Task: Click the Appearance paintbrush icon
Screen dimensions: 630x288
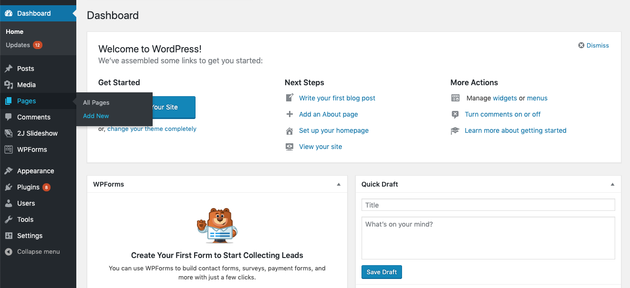Action: click(9, 171)
